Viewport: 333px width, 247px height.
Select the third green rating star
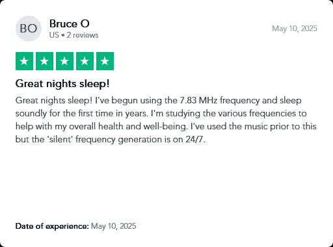click(x=64, y=61)
